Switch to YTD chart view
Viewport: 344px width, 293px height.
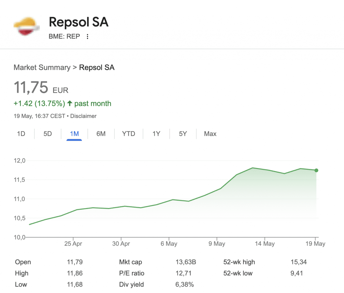[128, 134]
